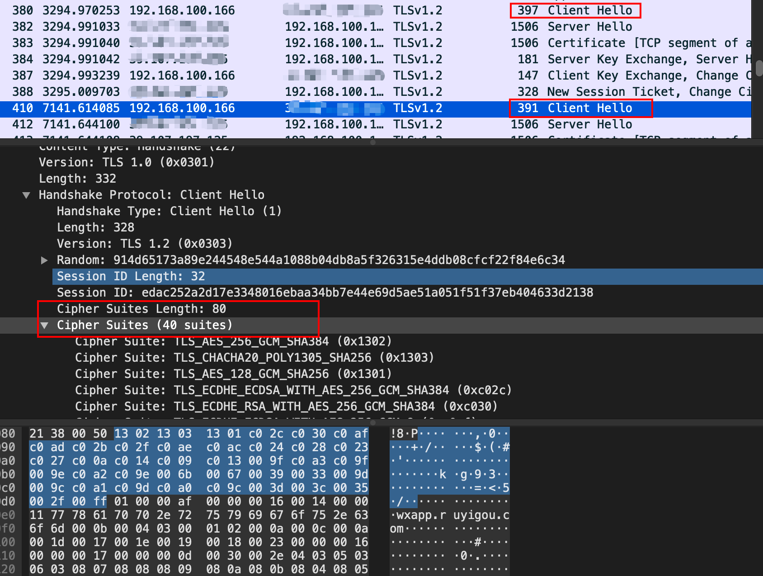
Task: Collapse the Cipher Suites (40 suites) list
Action: (x=44, y=326)
